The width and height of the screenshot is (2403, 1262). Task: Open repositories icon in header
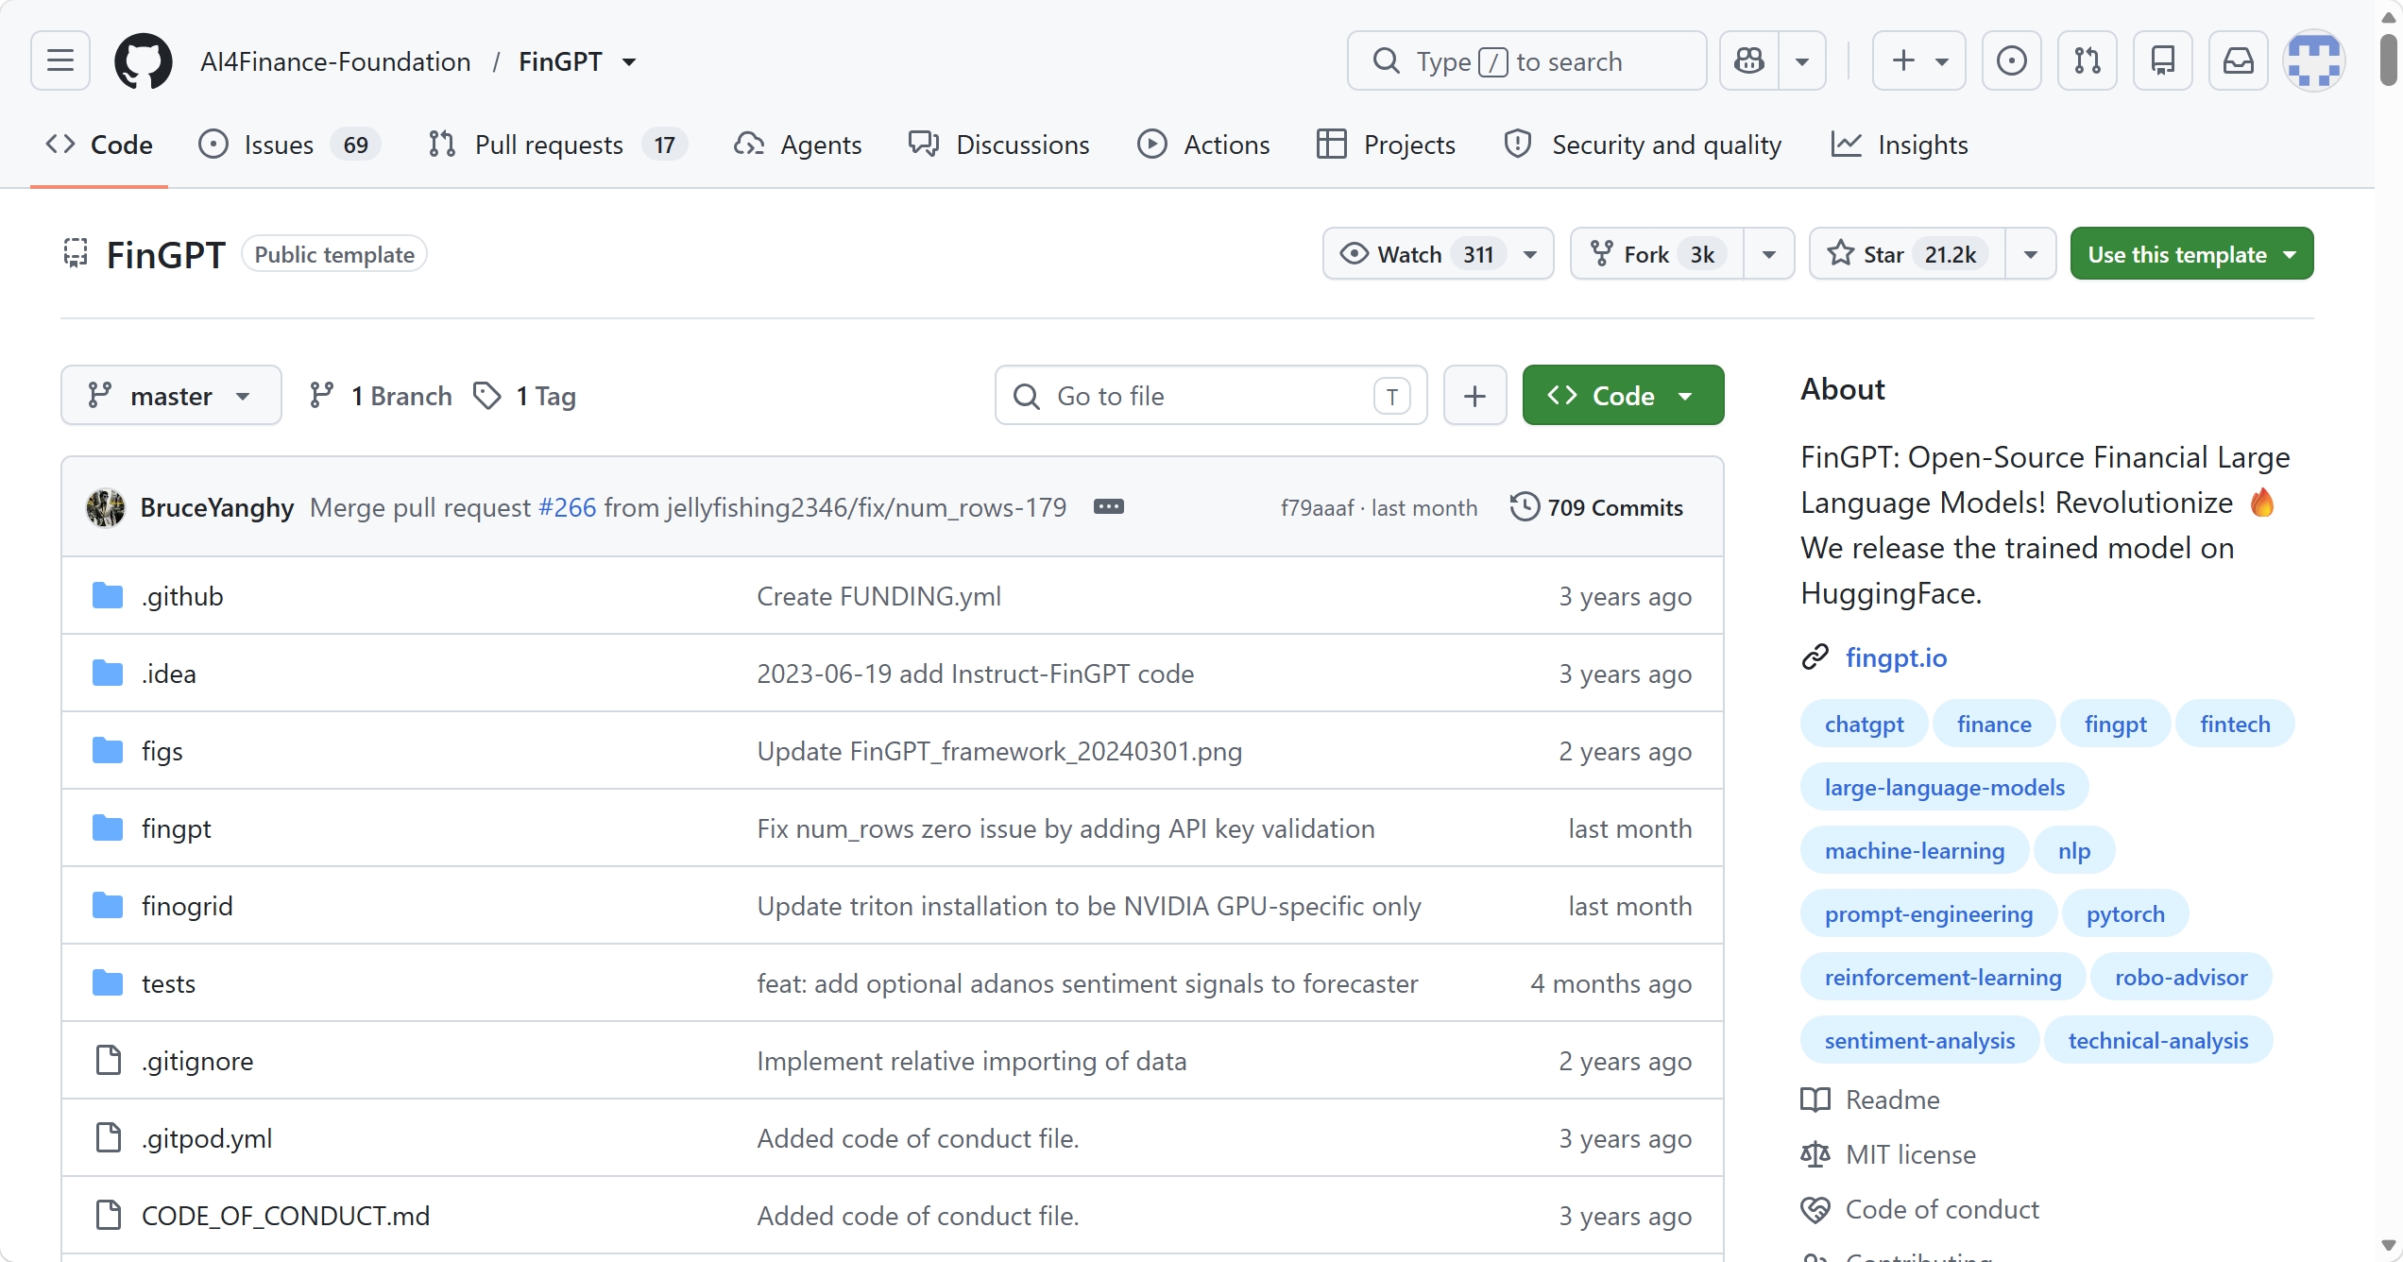pyautogui.click(x=2163, y=61)
